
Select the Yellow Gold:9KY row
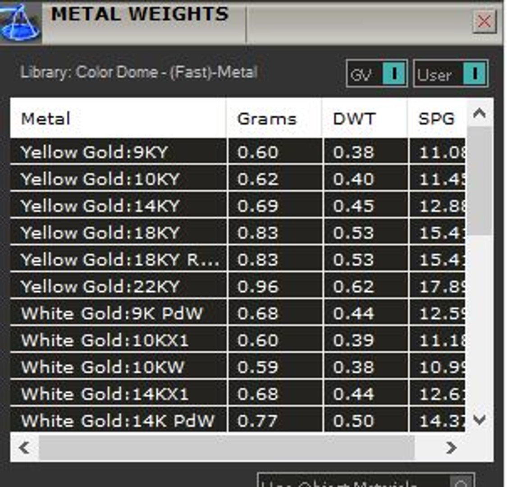tap(238, 152)
